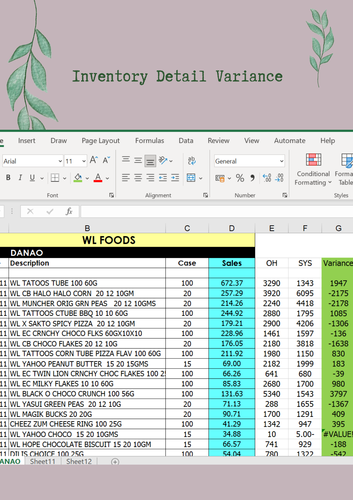
Task: Apply top align to cell contents
Action: click(x=126, y=160)
